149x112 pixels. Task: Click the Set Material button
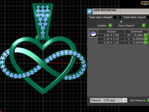click(138, 100)
